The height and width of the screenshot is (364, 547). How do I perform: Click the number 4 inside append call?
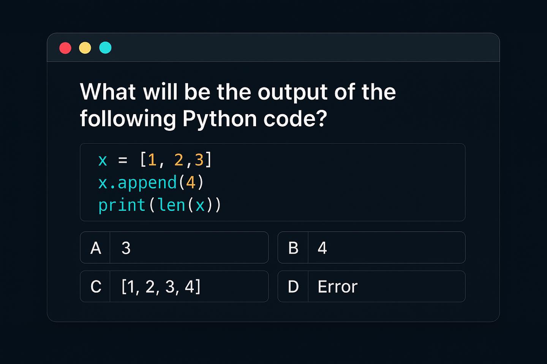(191, 183)
